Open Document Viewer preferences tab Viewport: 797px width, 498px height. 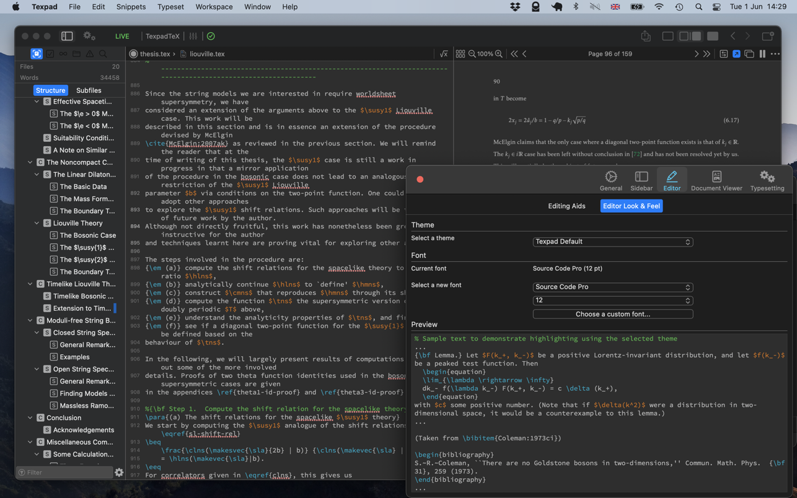pyautogui.click(x=716, y=181)
